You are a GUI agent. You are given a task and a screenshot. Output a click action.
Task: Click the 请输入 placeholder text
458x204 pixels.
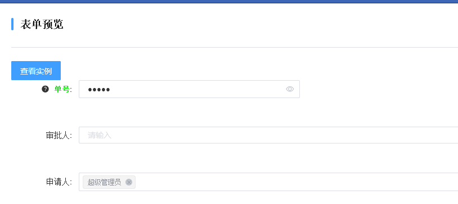click(100, 135)
